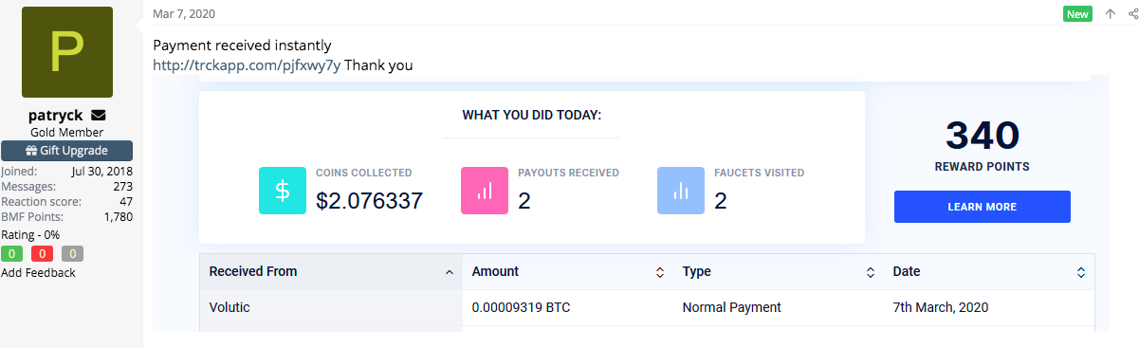Click the Learn More button
Screen dimensions: 1139x348
pyautogui.click(x=982, y=207)
